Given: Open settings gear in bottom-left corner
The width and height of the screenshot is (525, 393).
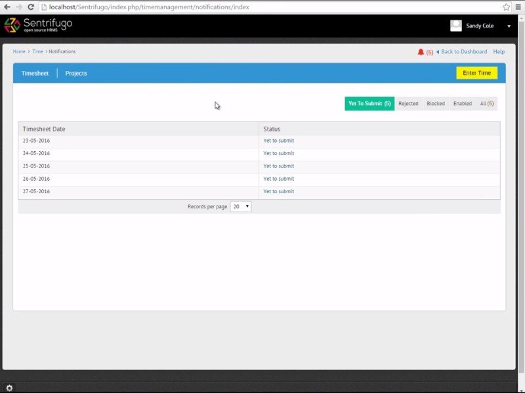Looking at the screenshot, I should pos(9,388).
